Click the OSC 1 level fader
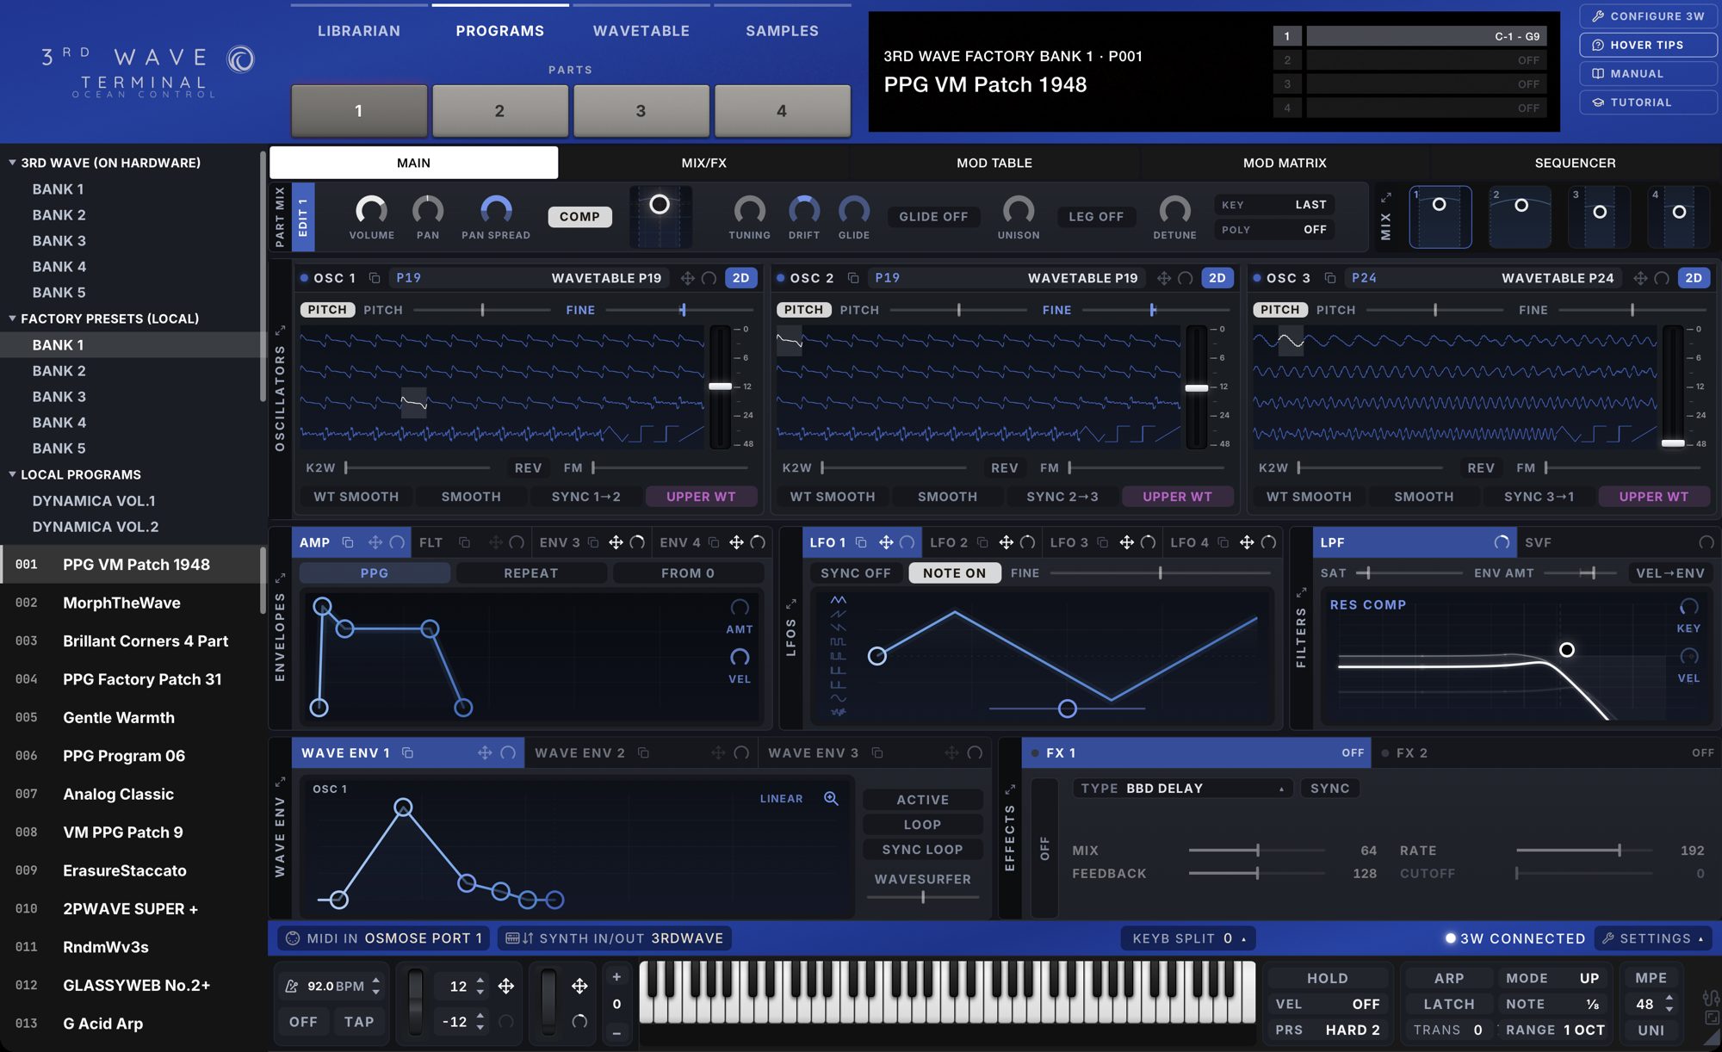1722x1052 pixels. (x=721, y=387)
